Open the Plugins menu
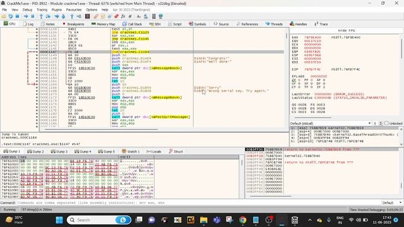This screenshot has width=404, height=227. point(56,9)
